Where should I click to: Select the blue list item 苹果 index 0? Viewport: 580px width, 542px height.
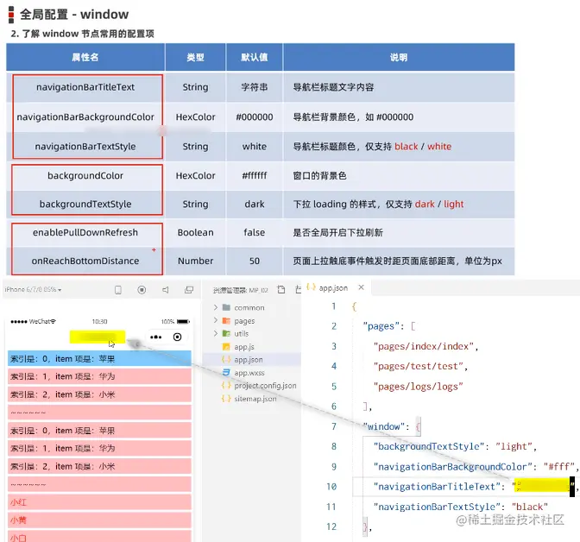pyautogui.click(x=99, y=358)
